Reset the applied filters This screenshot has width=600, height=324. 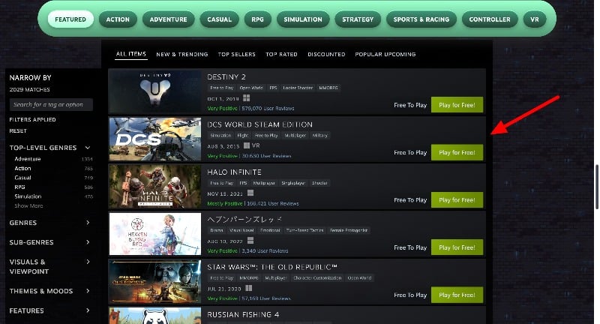[x=18, y=130]
